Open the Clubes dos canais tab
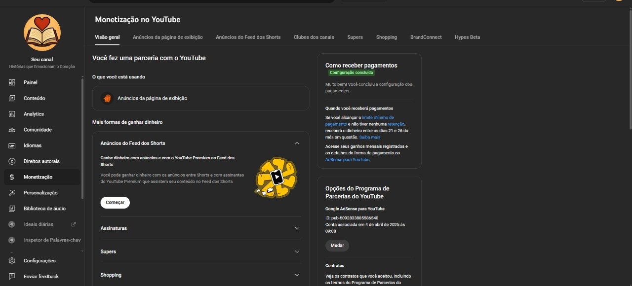Image resolution: width=632 pixels, height=286 pixels. [314, 37]
